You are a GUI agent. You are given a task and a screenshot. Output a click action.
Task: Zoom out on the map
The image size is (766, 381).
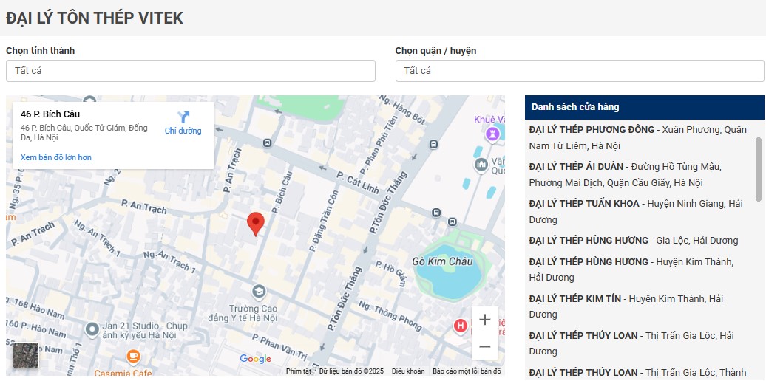point(484,346)
